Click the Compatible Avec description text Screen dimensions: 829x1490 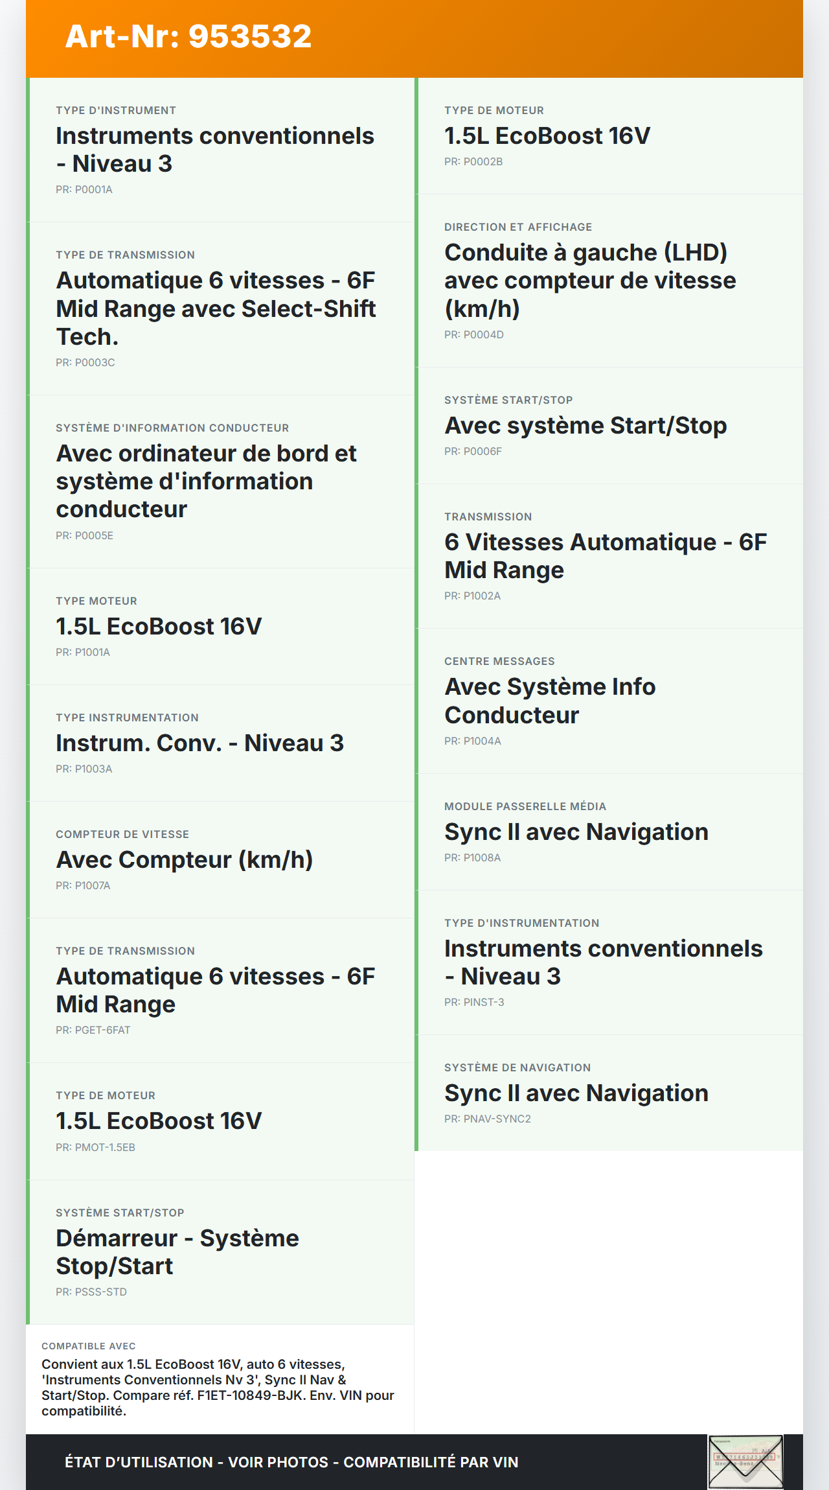click(218, 1387)
